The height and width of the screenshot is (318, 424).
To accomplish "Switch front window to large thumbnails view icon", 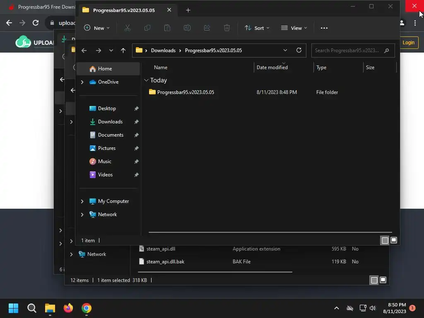I will 394,240.
